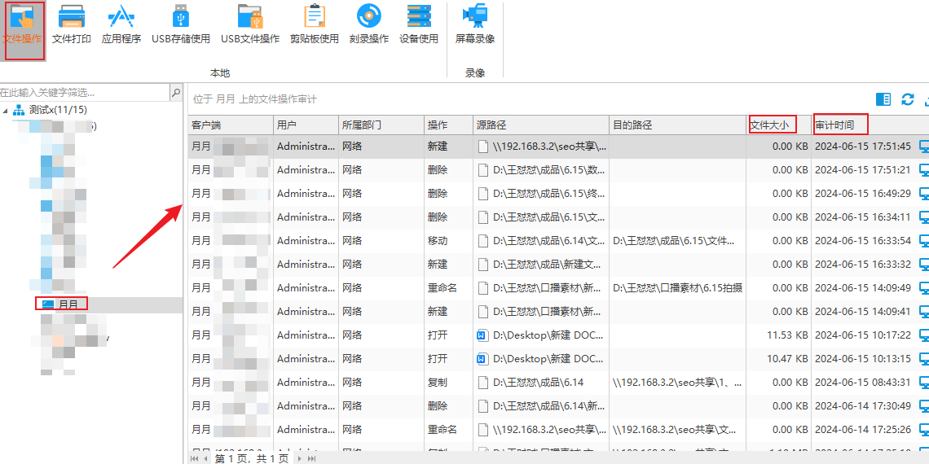Click the refresh icon above the table
Viewport: 929px width, 464px height.
tap(907, 99)
